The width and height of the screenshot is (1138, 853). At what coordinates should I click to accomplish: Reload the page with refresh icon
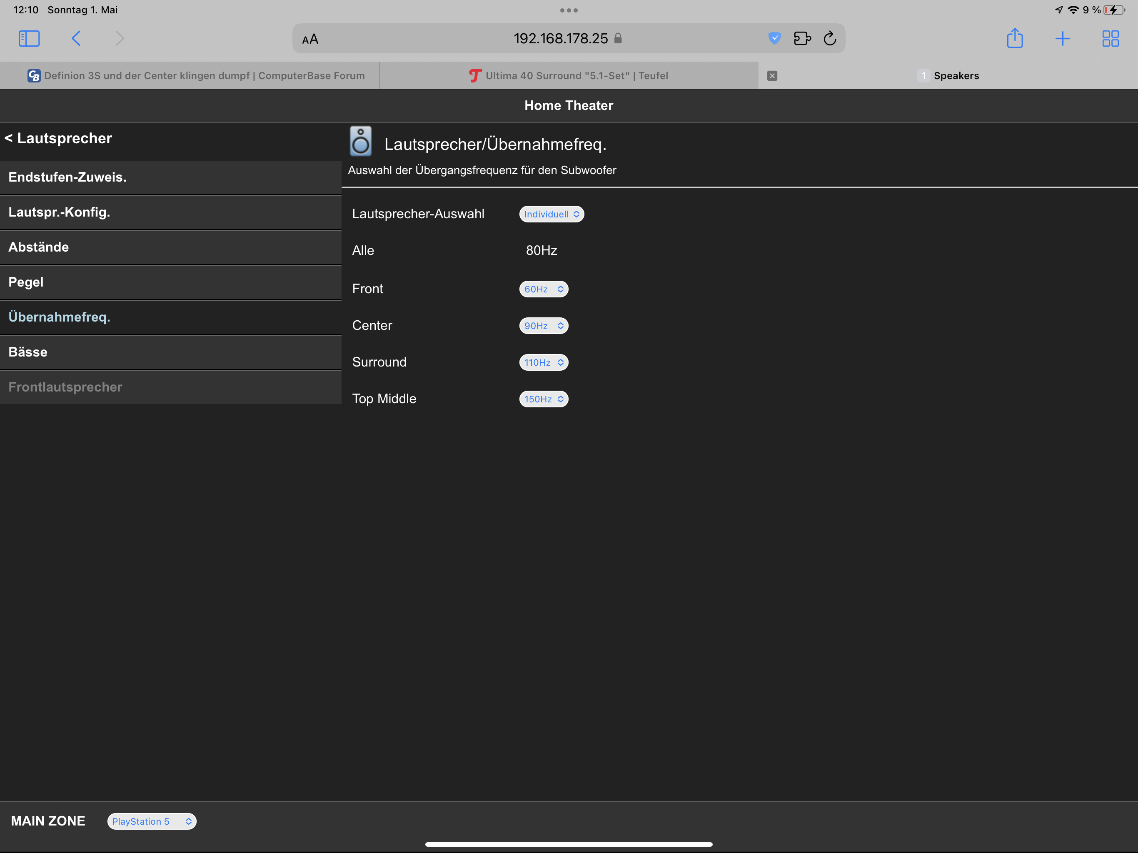(x=829, y=39)
